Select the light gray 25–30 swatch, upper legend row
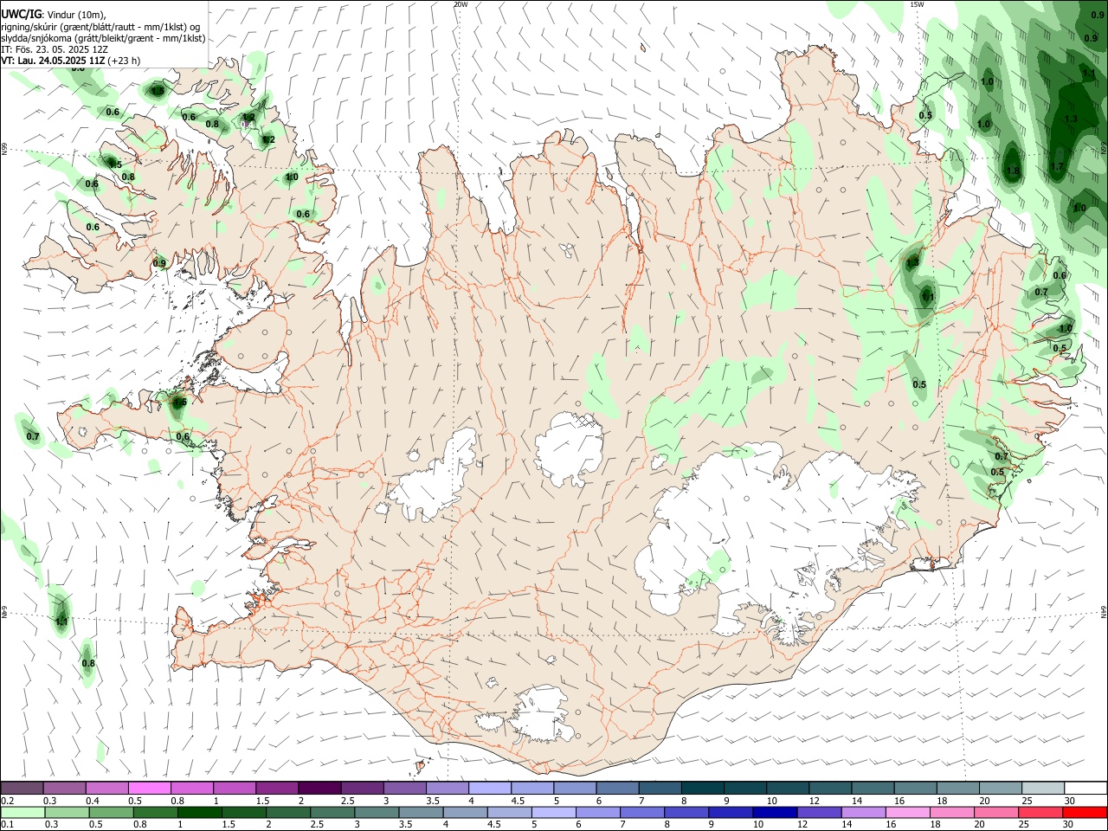 [1043, 788]
